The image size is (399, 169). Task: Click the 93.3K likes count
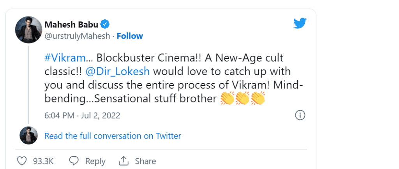point(44,161)
